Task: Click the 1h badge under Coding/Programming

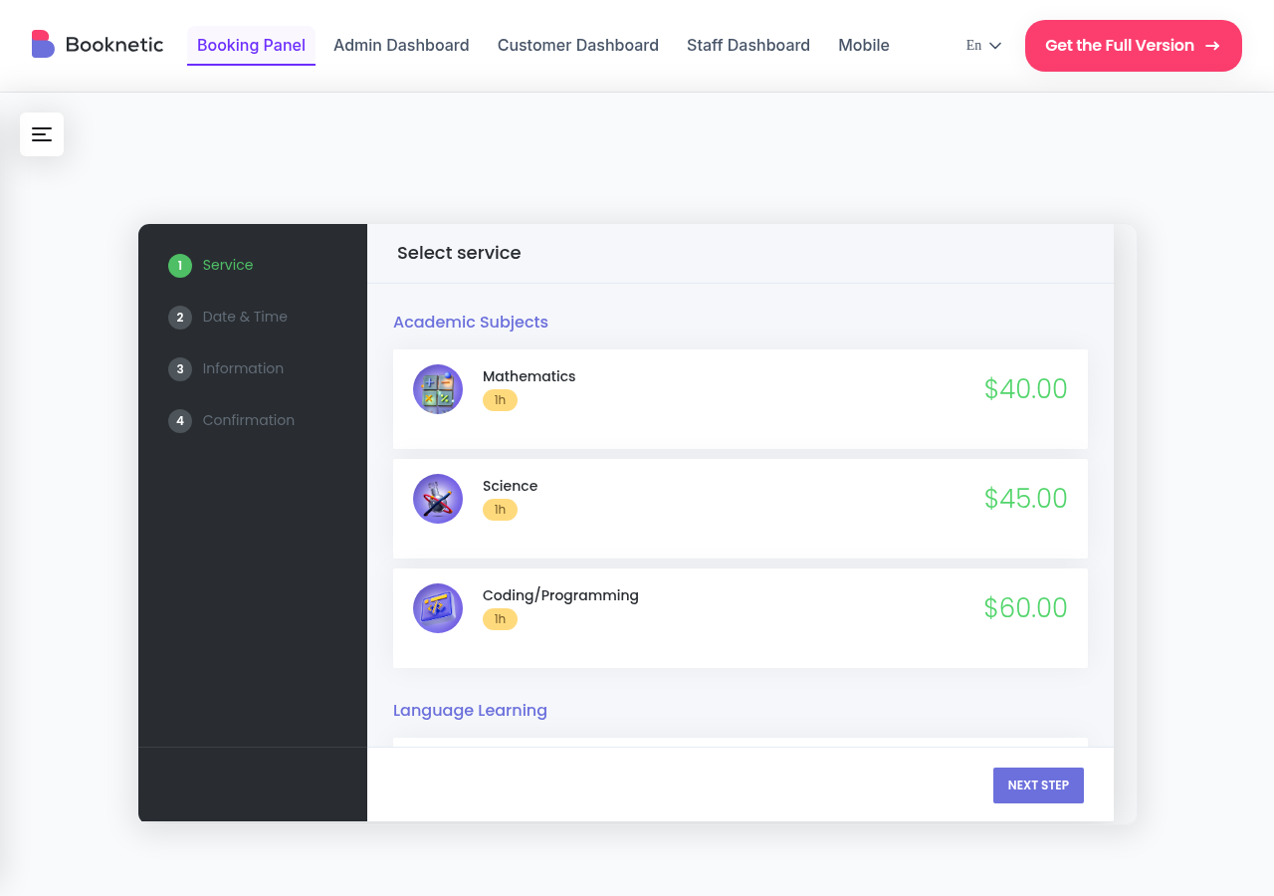Action: point(500,619)
